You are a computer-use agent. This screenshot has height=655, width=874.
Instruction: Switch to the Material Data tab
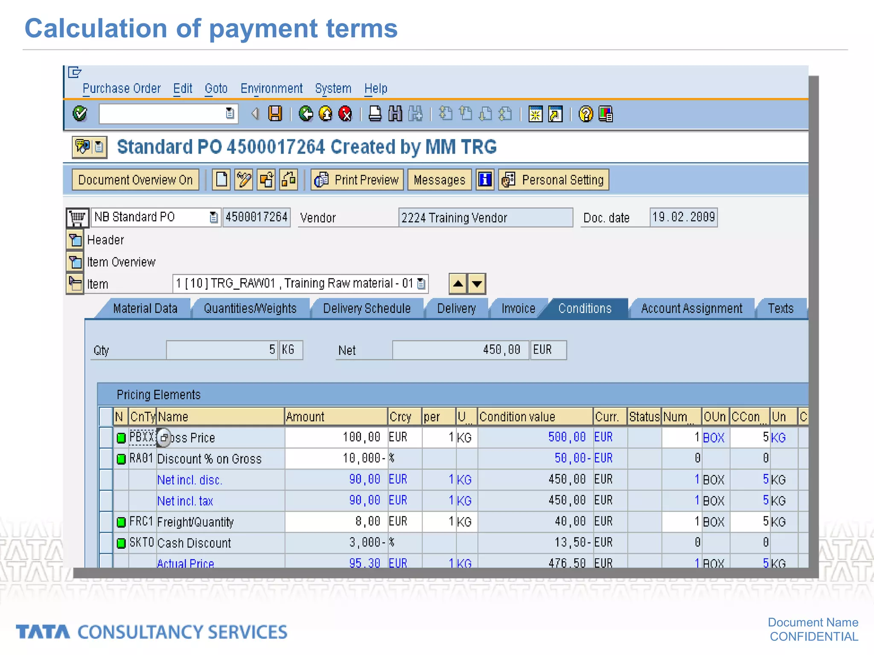145,308
